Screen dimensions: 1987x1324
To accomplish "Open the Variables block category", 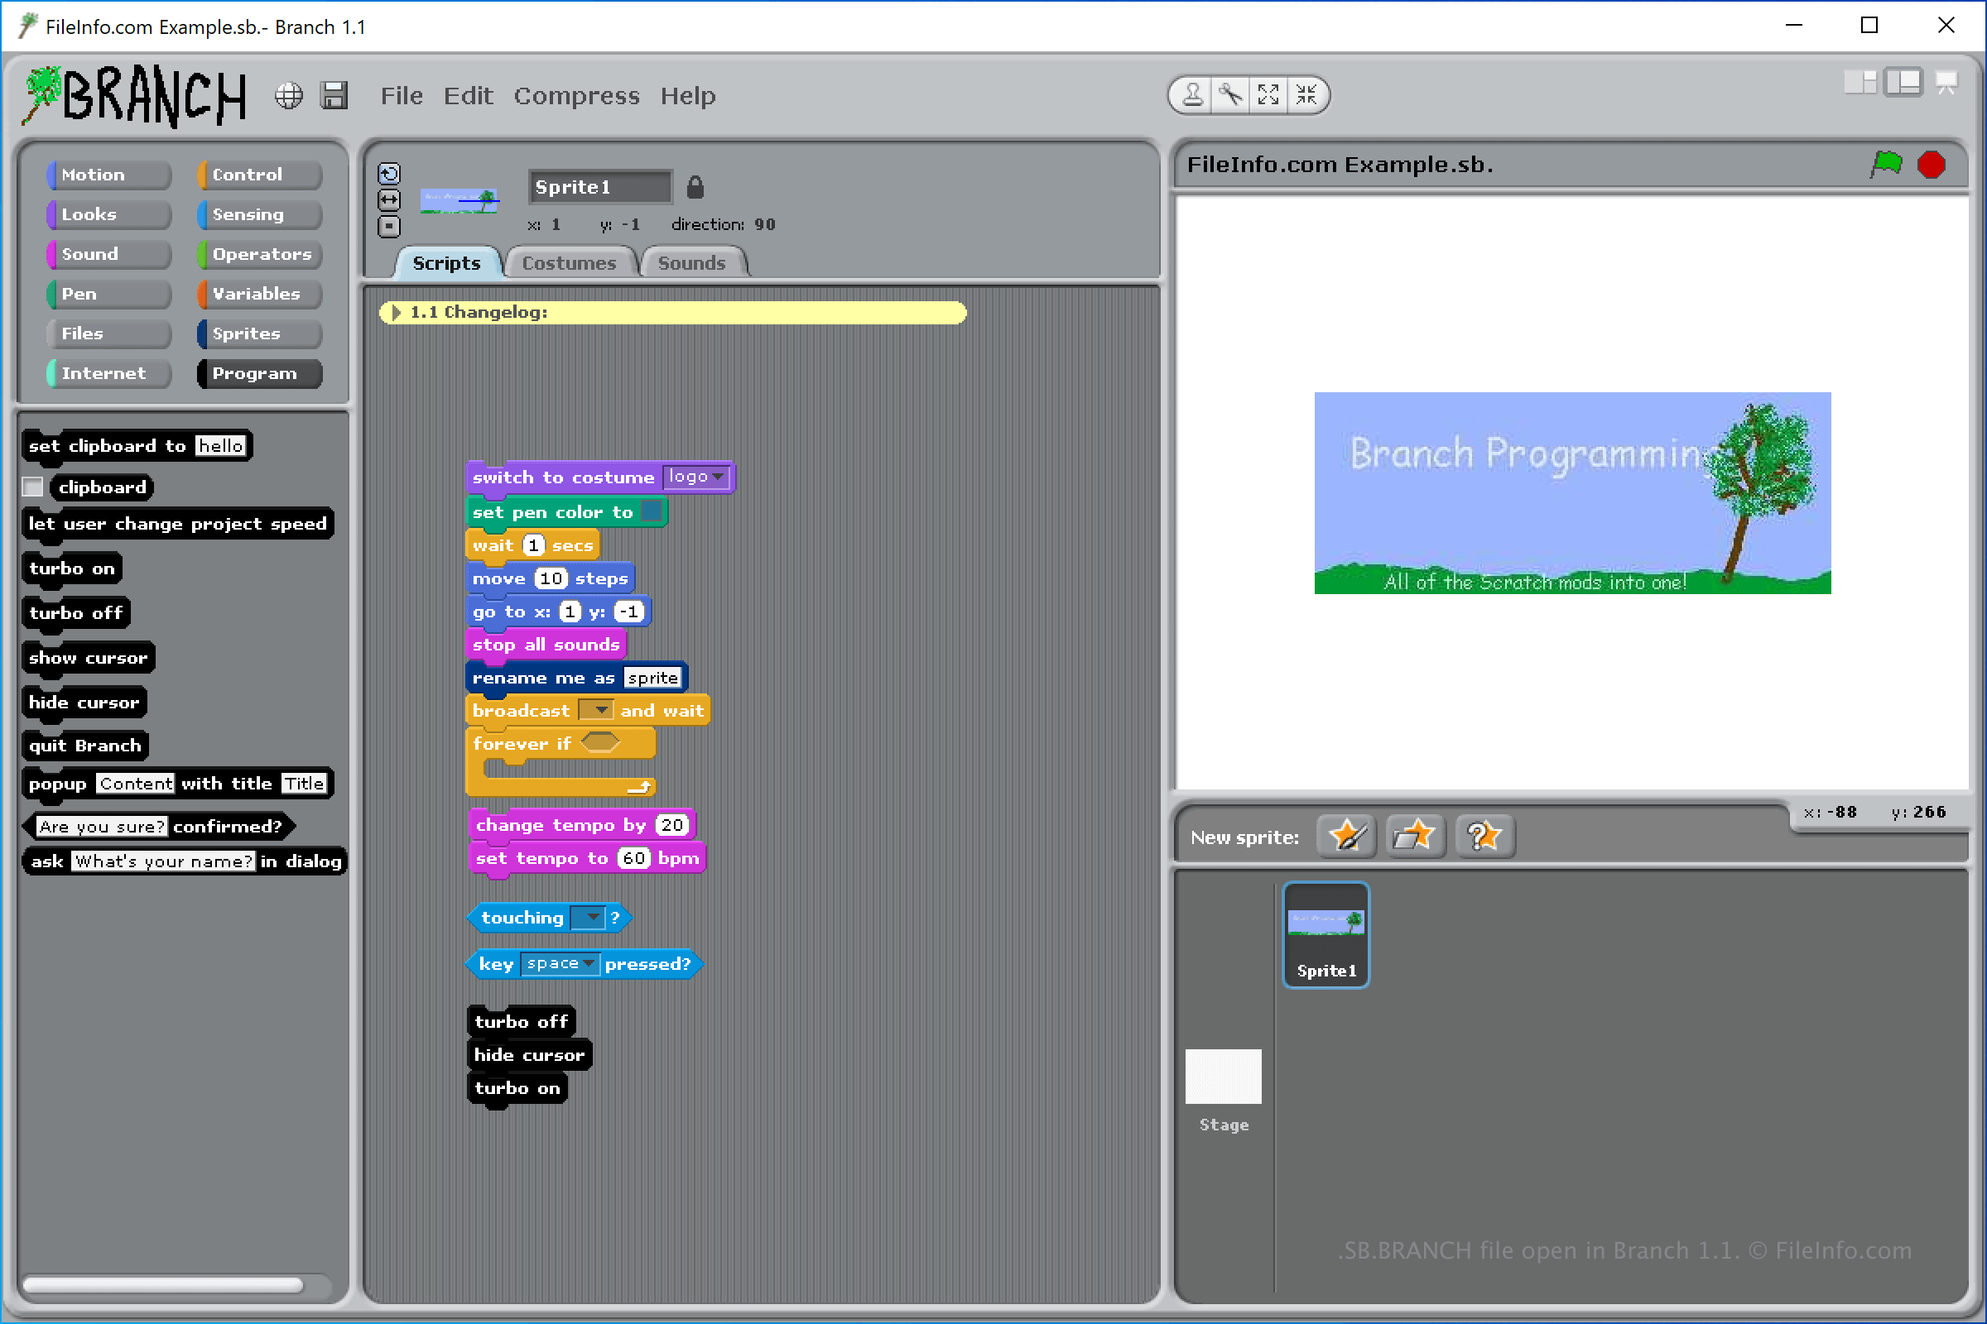I will click(259, 294).
